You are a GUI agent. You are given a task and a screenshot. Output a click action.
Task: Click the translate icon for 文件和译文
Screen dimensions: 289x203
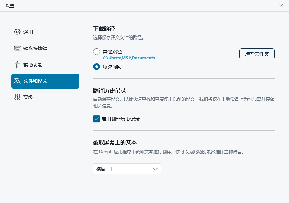(x=17, y=81)
